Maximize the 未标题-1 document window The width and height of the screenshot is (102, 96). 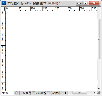coord(86,3)
